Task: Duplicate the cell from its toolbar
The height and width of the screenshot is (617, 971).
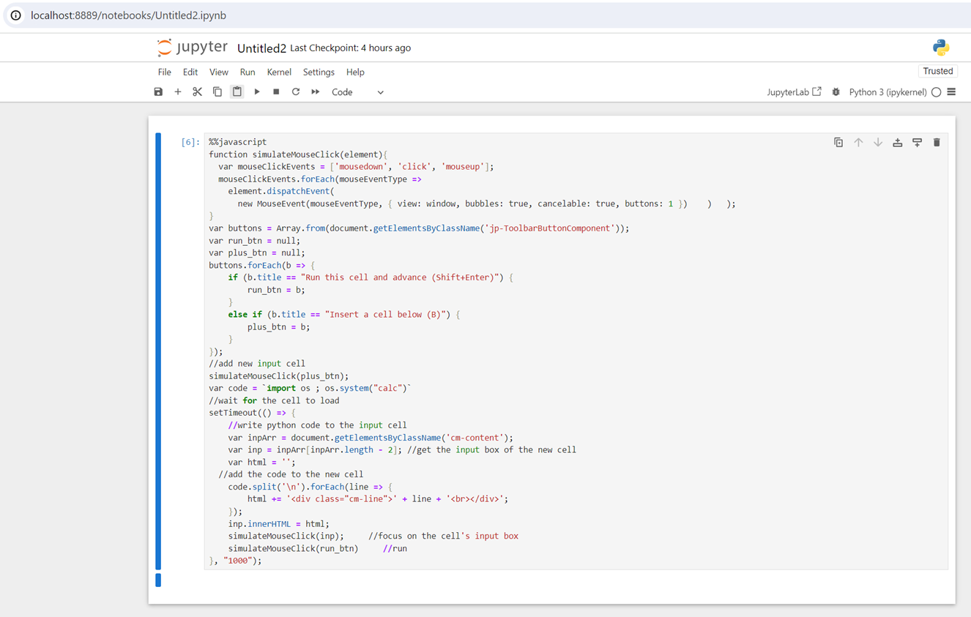Action: pos(838,142)
